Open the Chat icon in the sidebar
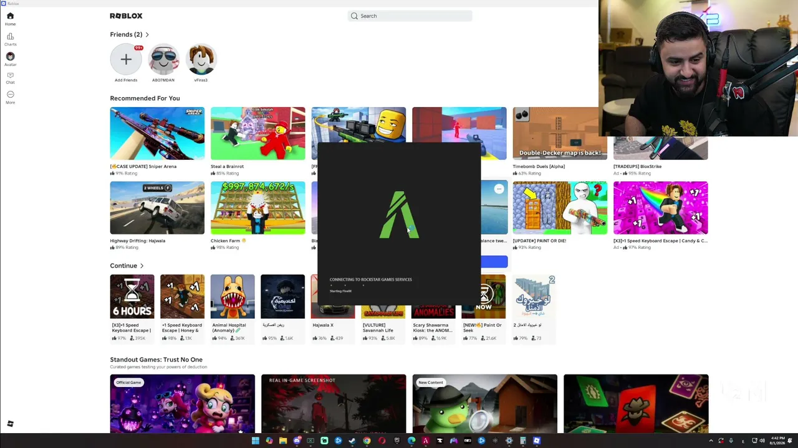Screen dimensions: 798x448 point(10,75)
